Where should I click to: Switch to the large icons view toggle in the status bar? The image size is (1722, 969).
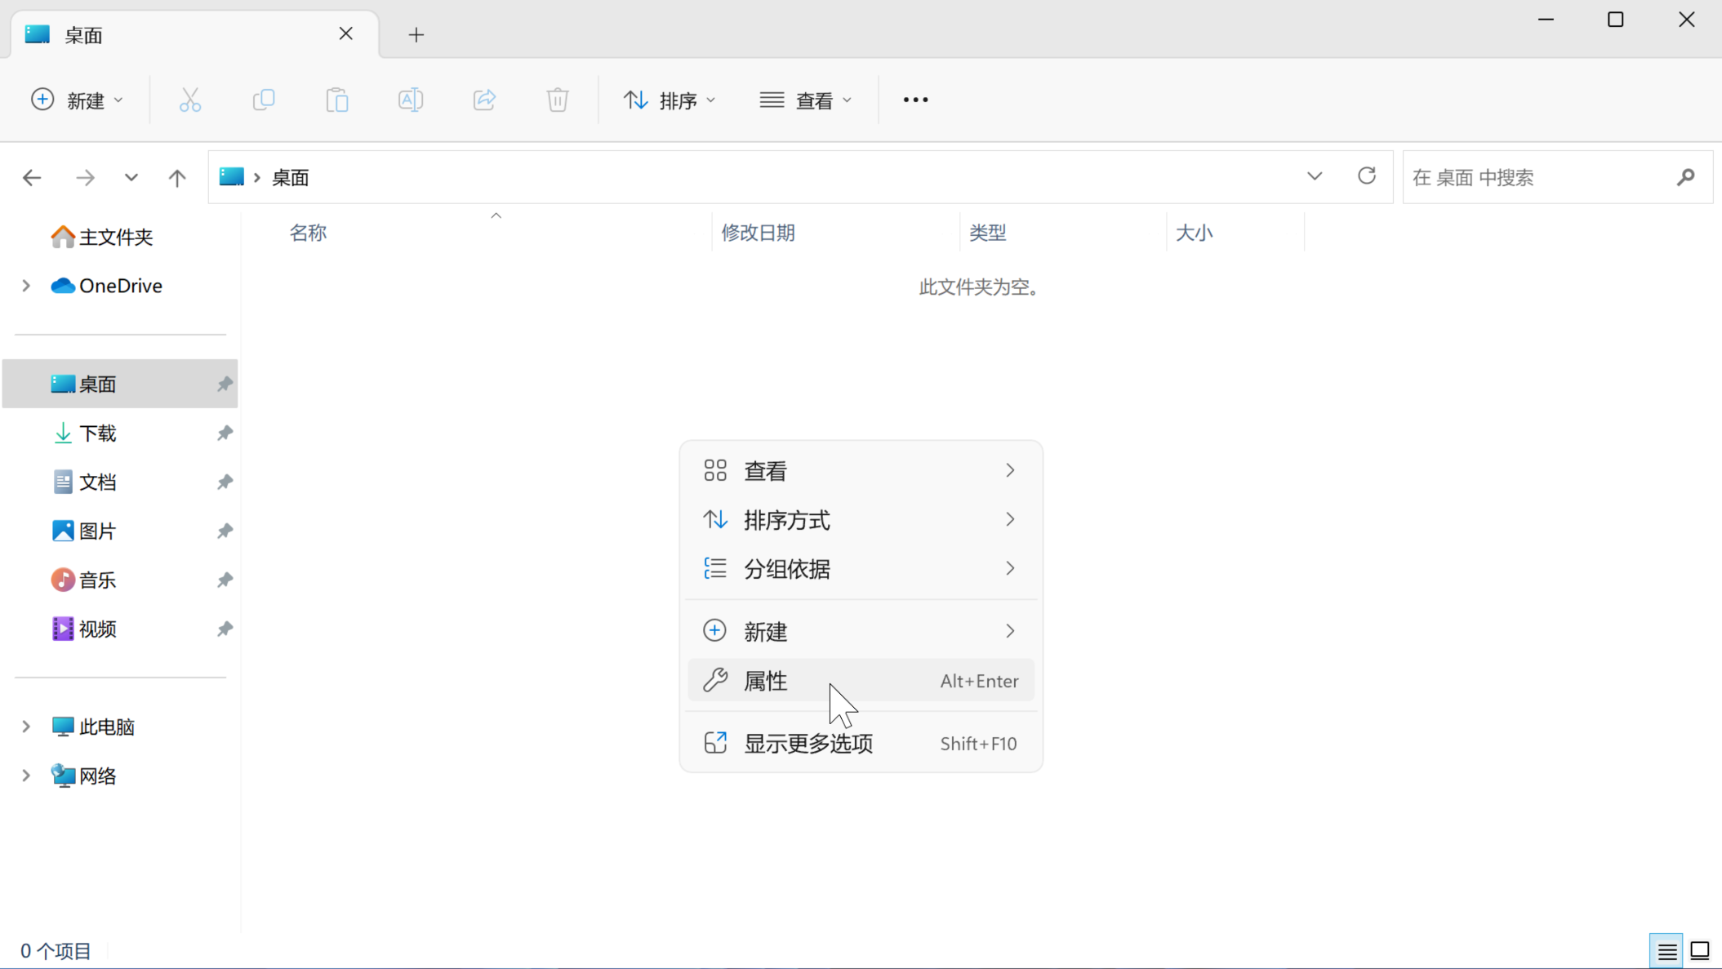coord(1700,951)
